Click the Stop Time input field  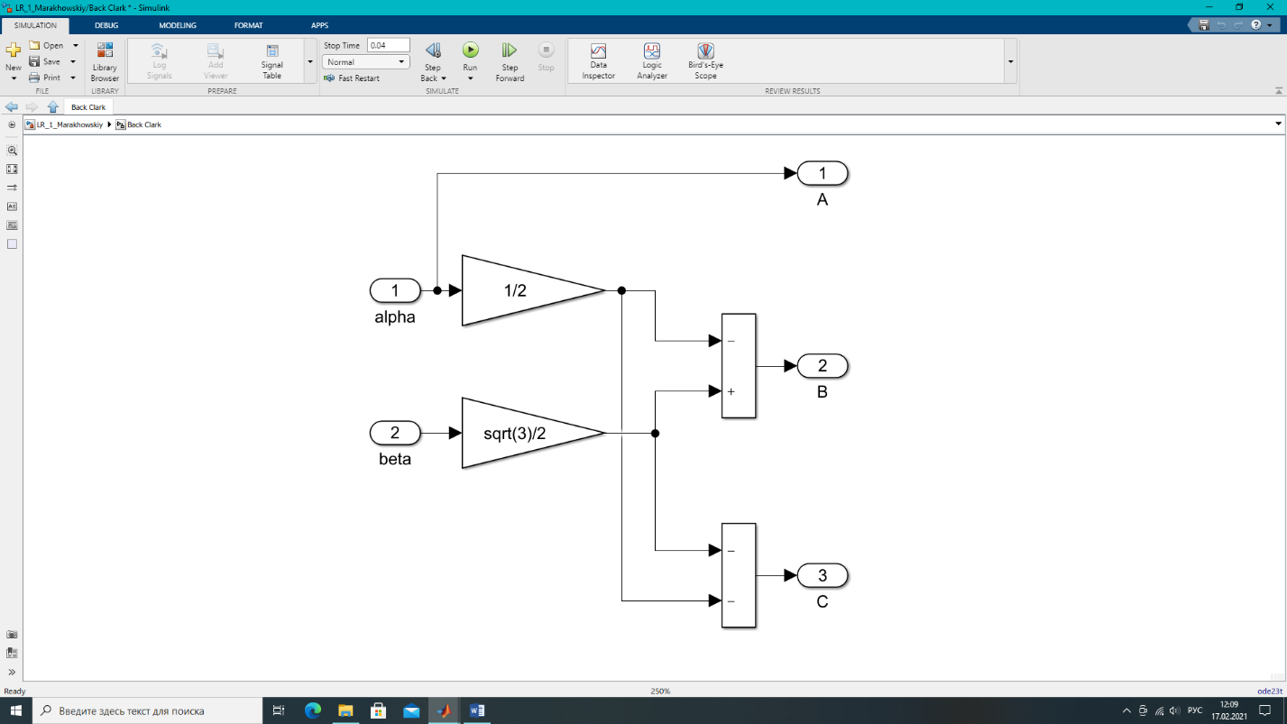[x=389, y=45]
